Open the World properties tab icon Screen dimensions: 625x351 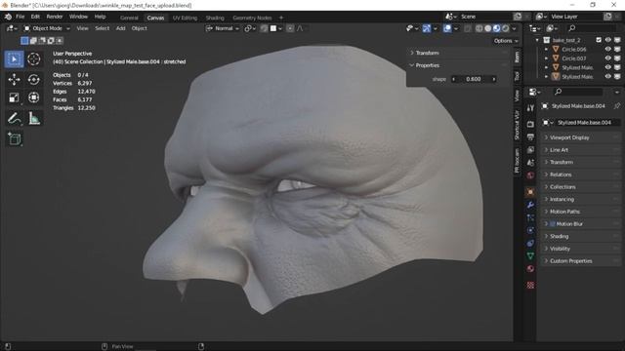click(x=530, y=175)
